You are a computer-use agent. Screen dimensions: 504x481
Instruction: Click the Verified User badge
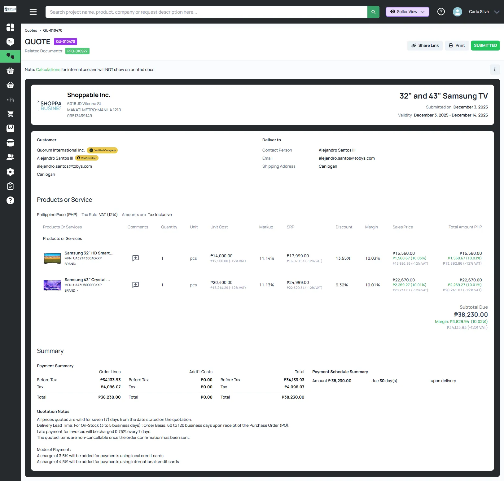tap(87, 158)
